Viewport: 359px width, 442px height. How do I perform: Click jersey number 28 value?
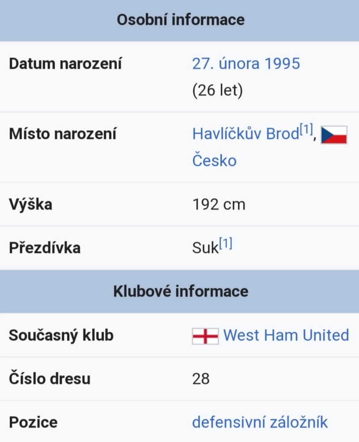pyautogui.click(x=201, y=379)
